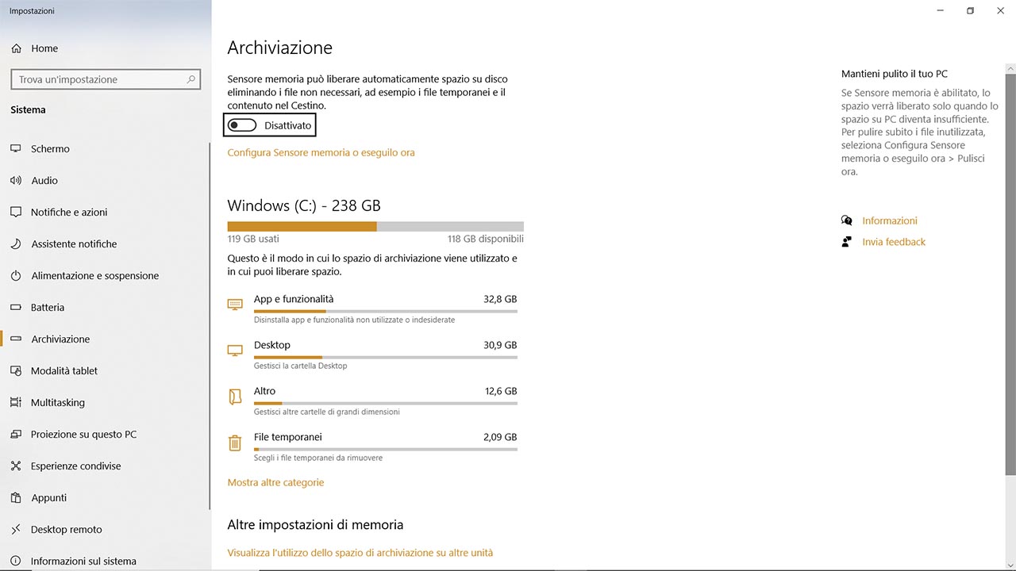Viewport: 1016px width, 571px height.
Task: Click the sidebar vertical scrollbar
Action: pyautogui.click(x=210, y=325)
